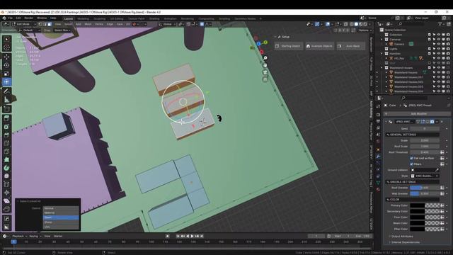Open the Style dropdown in modifier settings
453x255 pixels.
point(425,176)
